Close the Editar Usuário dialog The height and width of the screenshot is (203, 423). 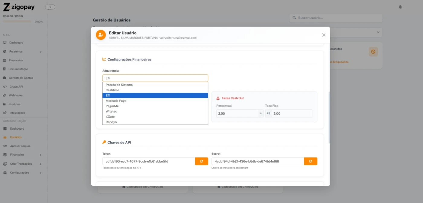coord(324,35)
